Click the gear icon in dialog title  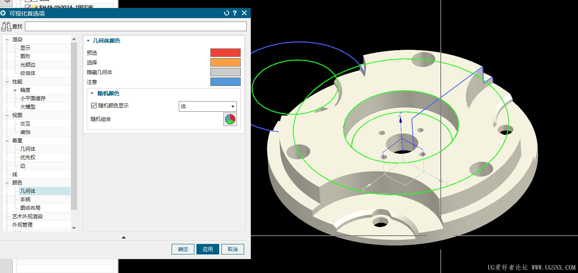3,13
